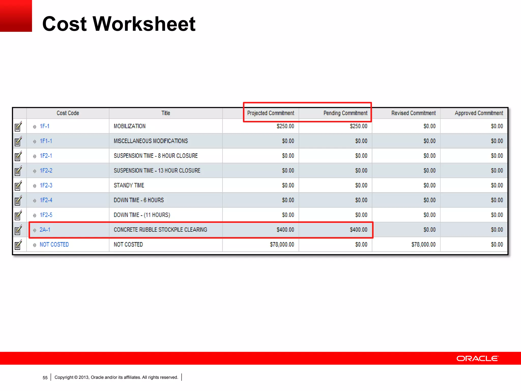The image size is (521, 391).
Task: Expand the bullet next to 1F2-1
Action: pos(35,156)
